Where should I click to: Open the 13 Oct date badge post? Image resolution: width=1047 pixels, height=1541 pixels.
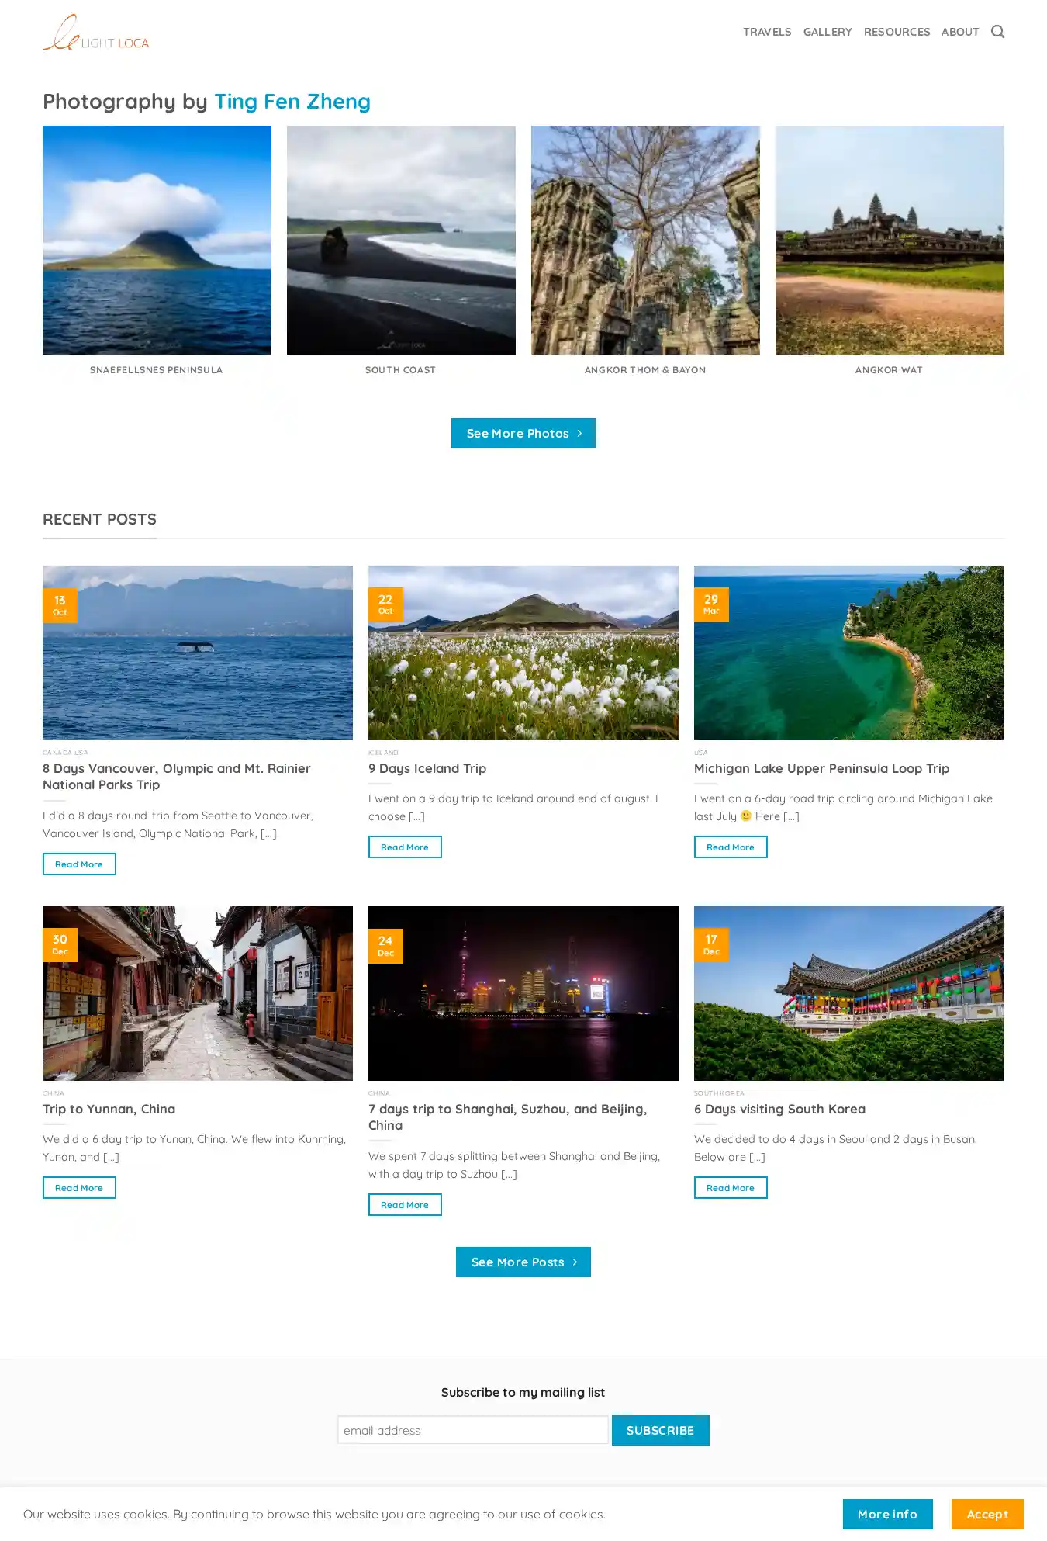(x=60, y=605)
